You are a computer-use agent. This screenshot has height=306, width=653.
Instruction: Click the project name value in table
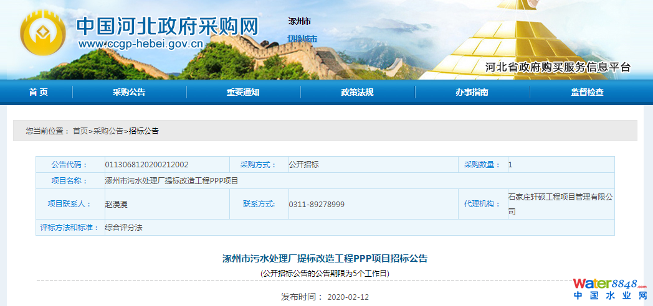pyautogui.click(x=171, y=181)
